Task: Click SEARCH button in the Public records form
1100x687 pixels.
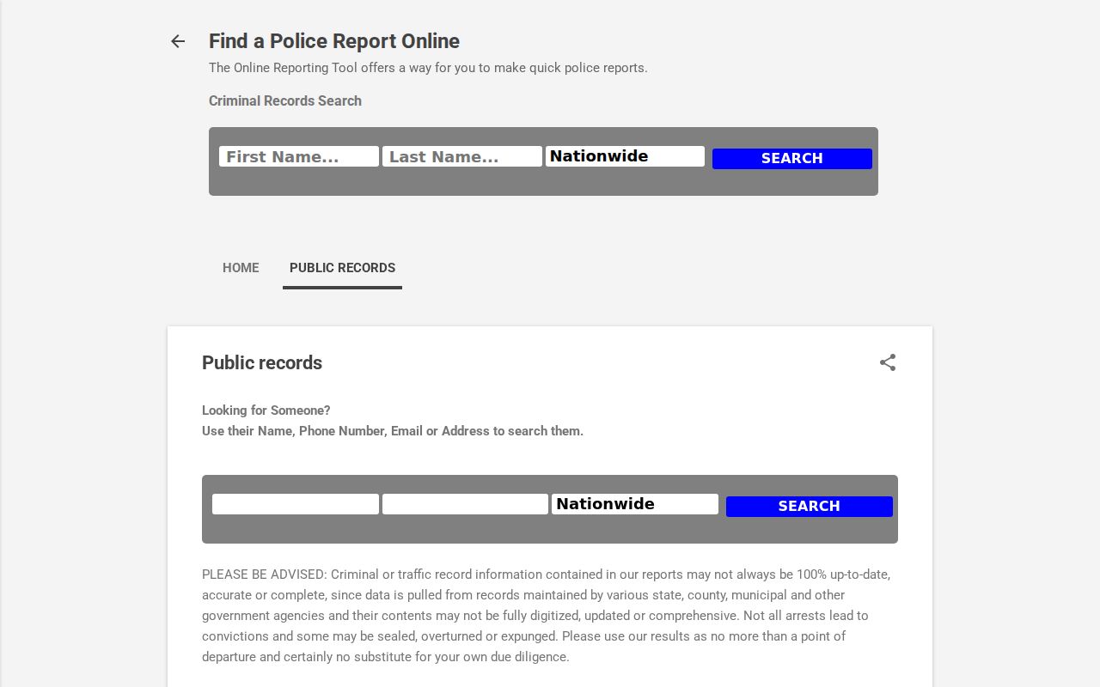Action: (810, 507)
